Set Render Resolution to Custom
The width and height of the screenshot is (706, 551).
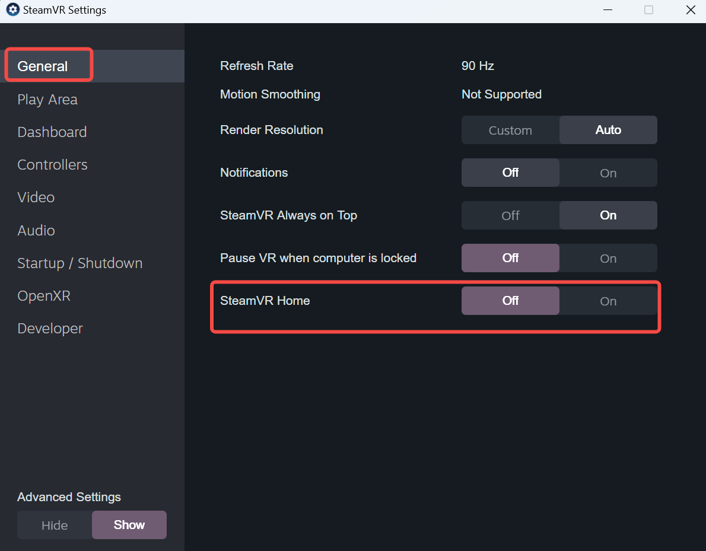pyautogui.click(x=510, y=130)
